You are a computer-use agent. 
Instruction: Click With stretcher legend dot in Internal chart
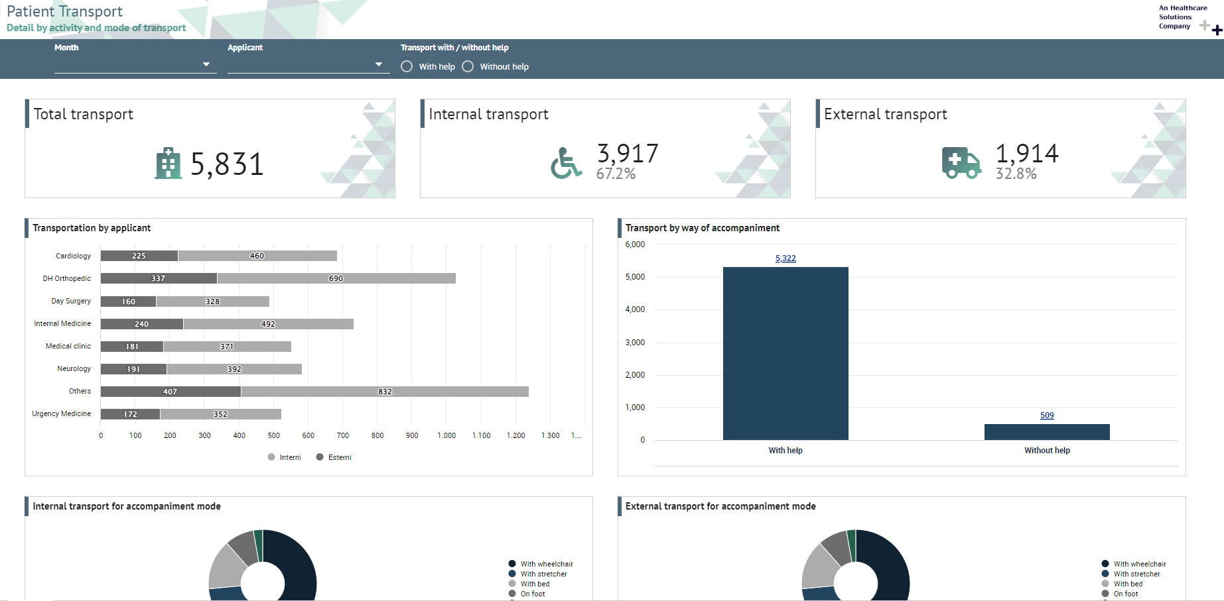(512, 574)
